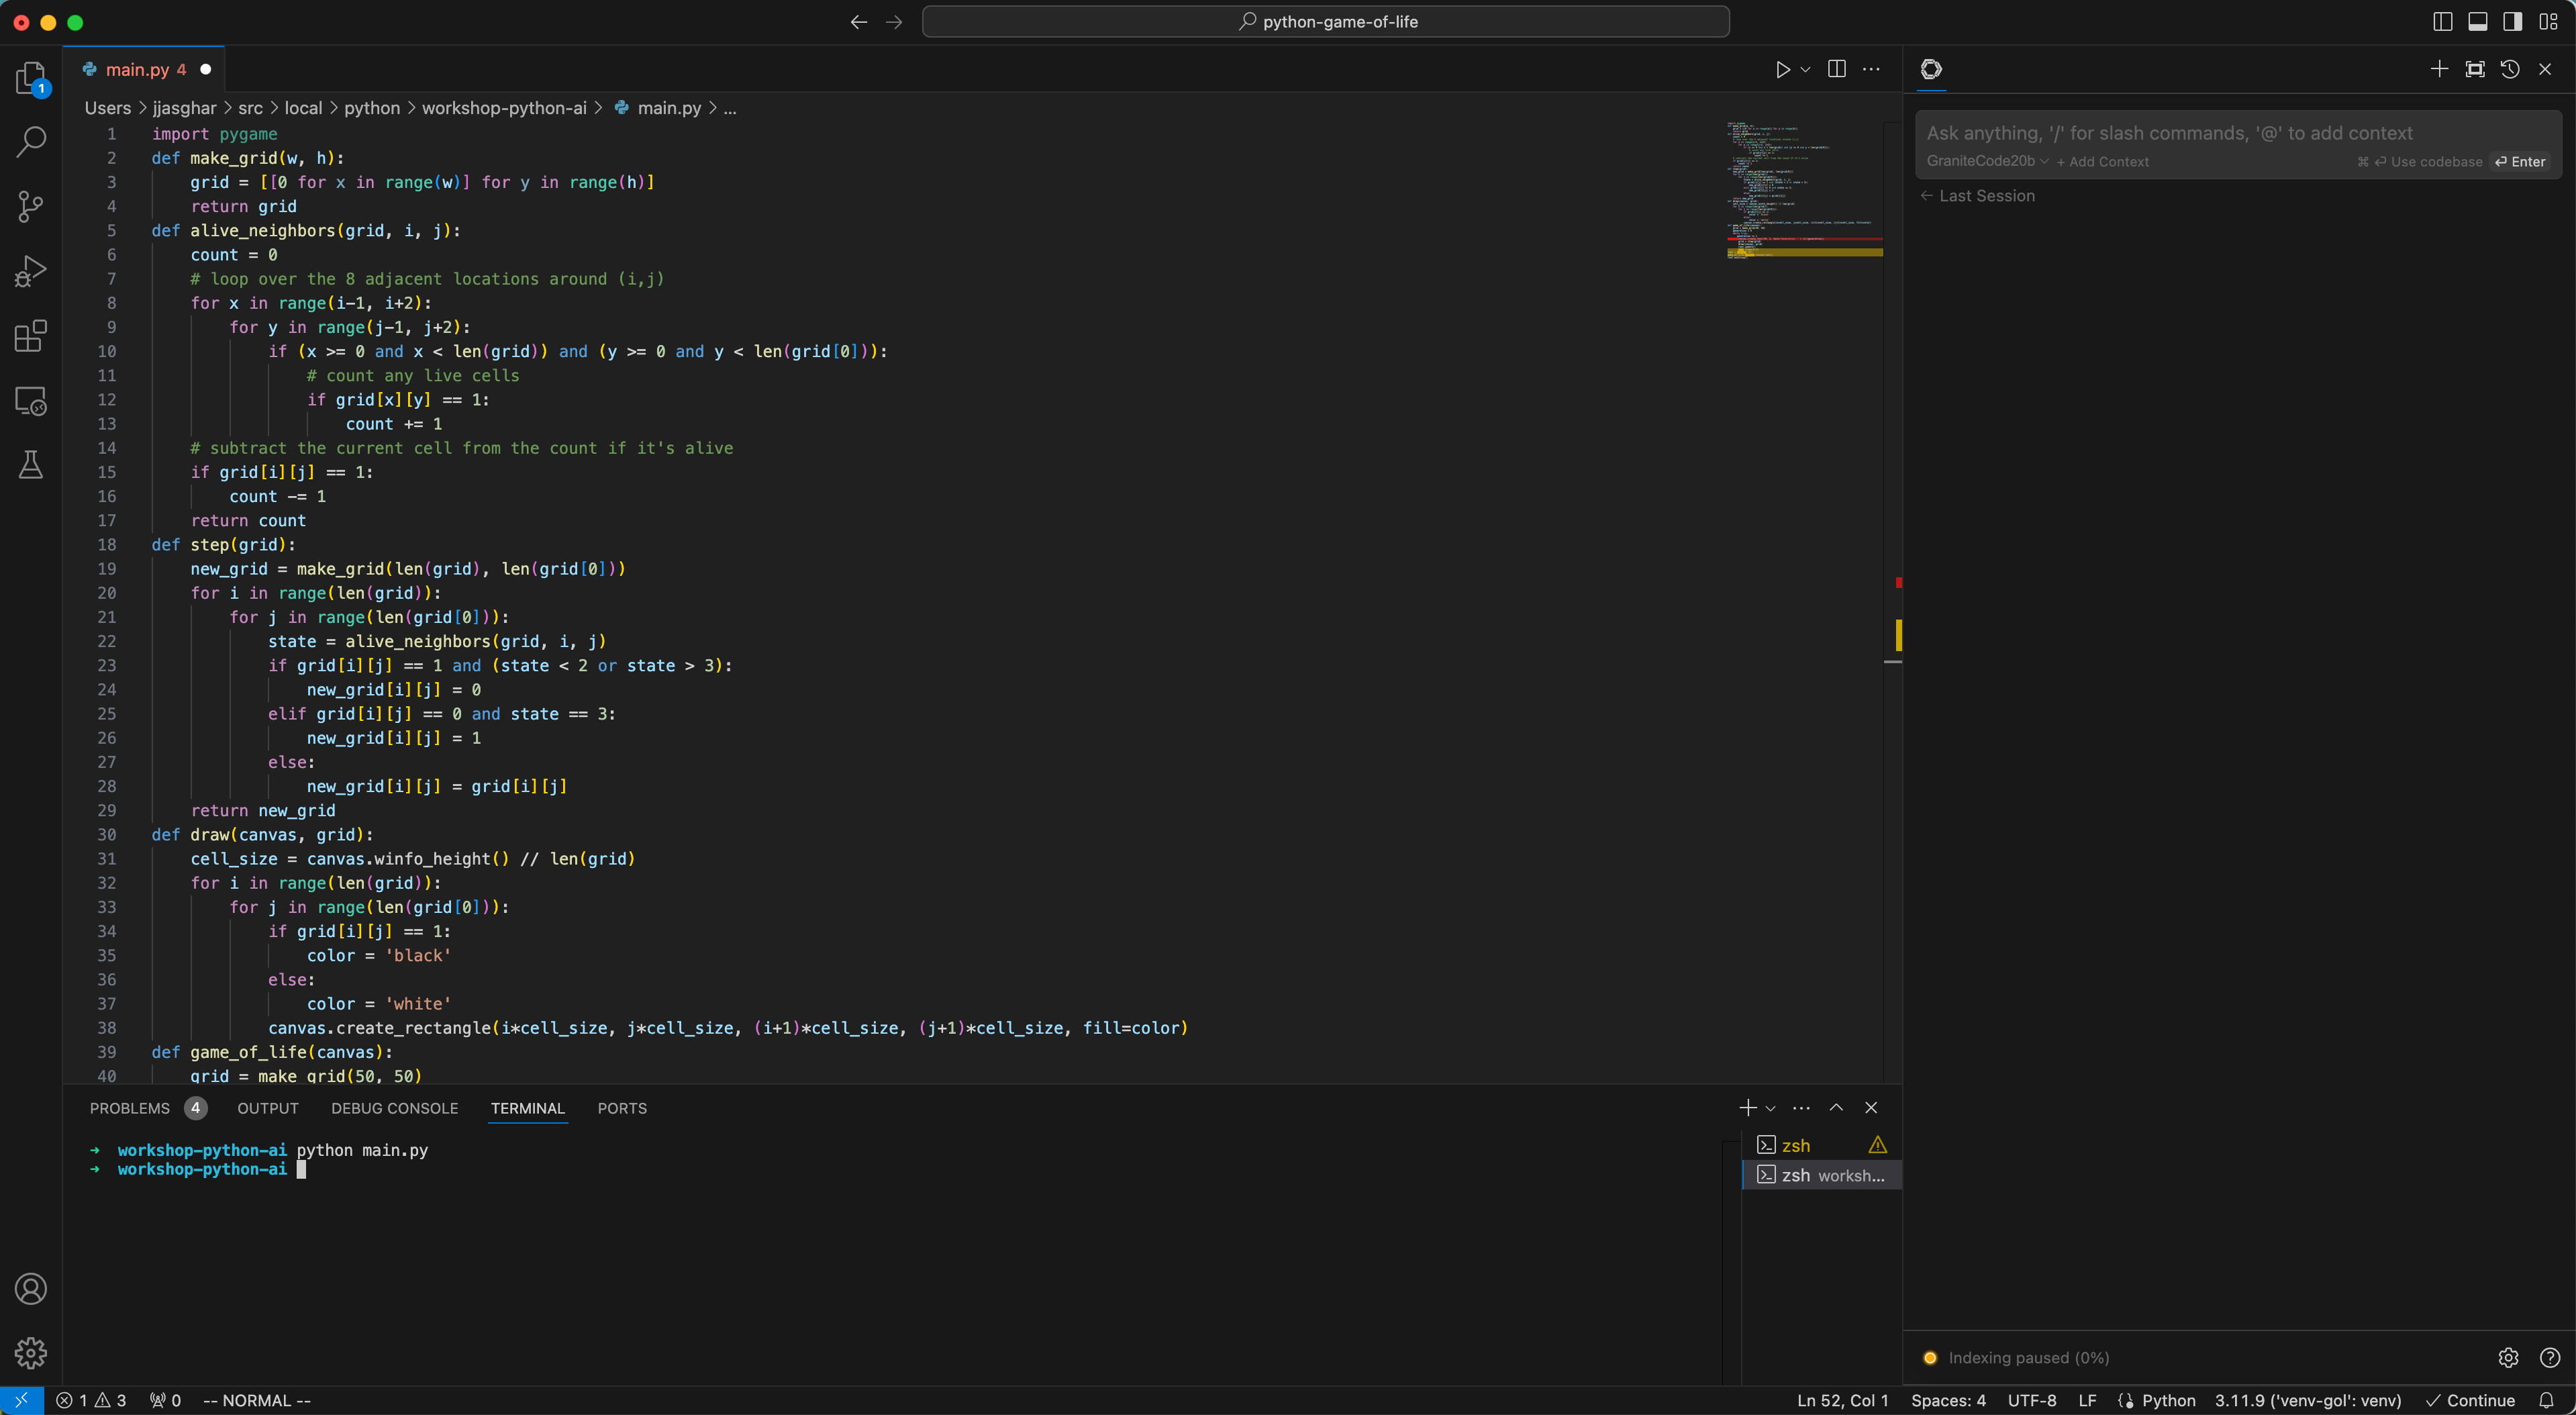The height and width of the screenshot is (1415, 2576).
Task: Open terminal panel More Actions menu
Action: pos(1801,1107)
